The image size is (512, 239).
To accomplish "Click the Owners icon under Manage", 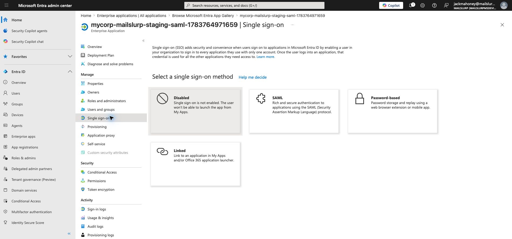I will point(83,92).
